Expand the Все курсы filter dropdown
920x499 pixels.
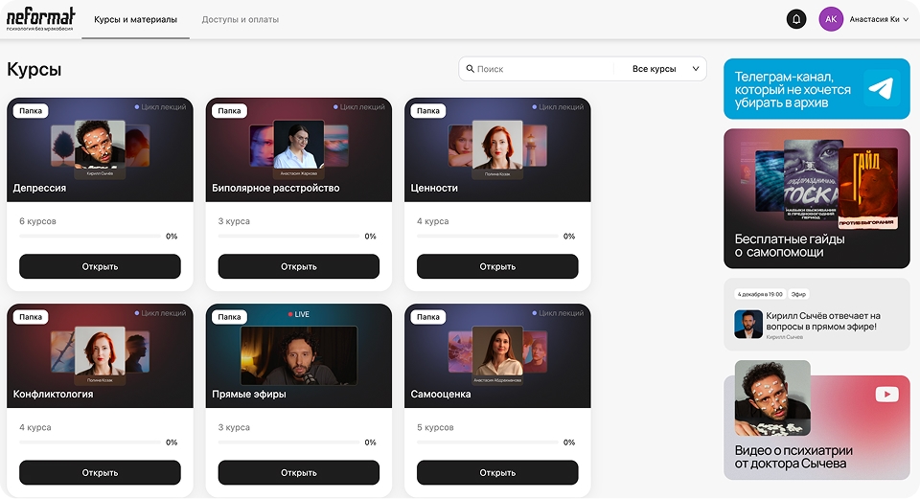tap(661, 69)
